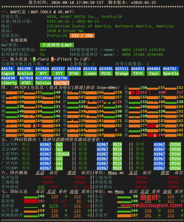Click the underlined Mbps unit in section 六

pyautogui.click(x=112, y=173)
